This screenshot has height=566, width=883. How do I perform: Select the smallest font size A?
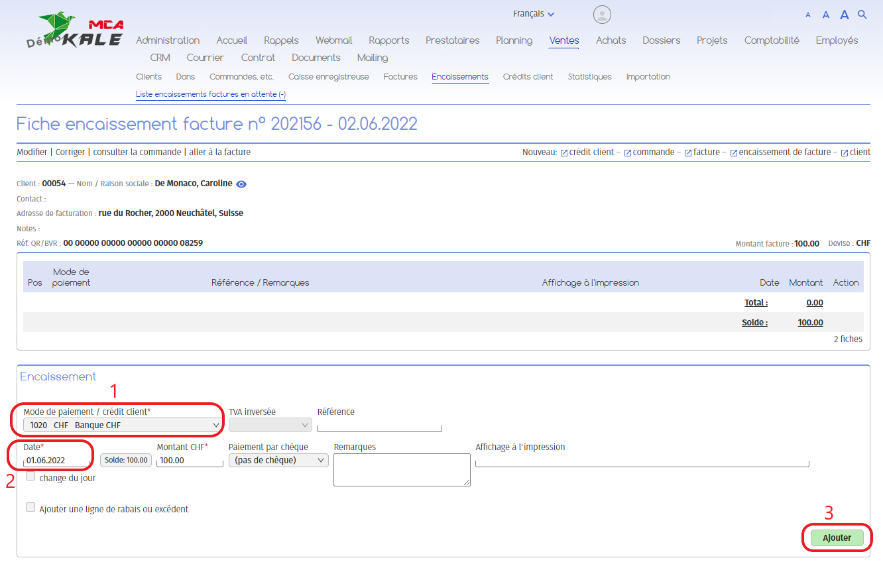click(x=808, y=15)
